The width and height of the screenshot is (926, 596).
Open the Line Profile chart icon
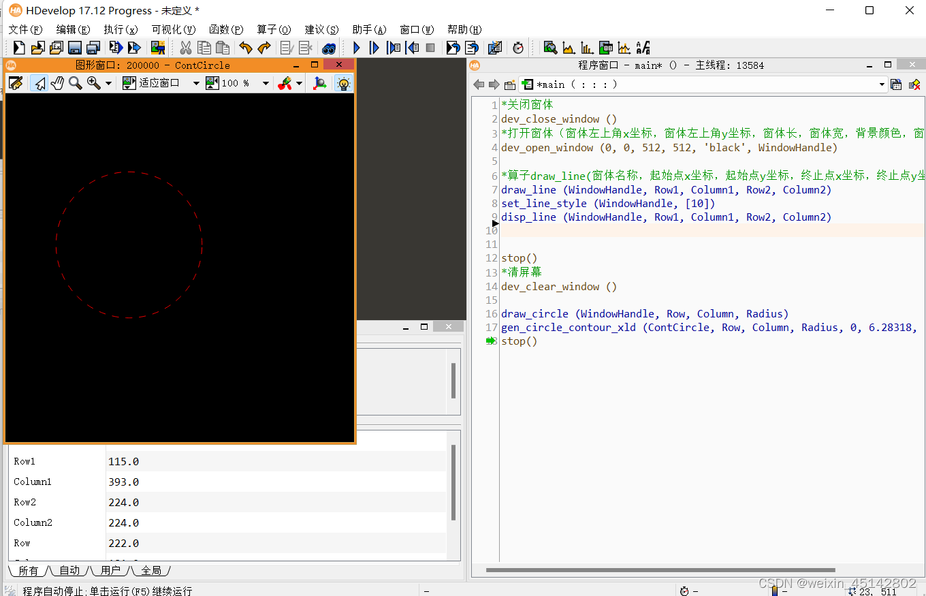click(x=624, y=48)
